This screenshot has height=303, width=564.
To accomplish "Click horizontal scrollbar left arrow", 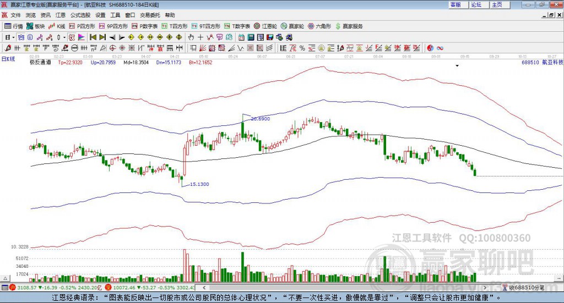I will (x=204, y=288).
